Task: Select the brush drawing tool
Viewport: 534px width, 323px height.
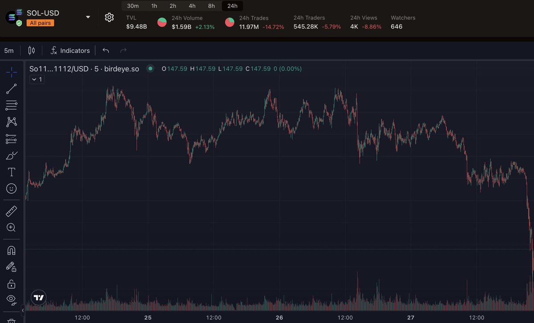Action: click(12, 156)
